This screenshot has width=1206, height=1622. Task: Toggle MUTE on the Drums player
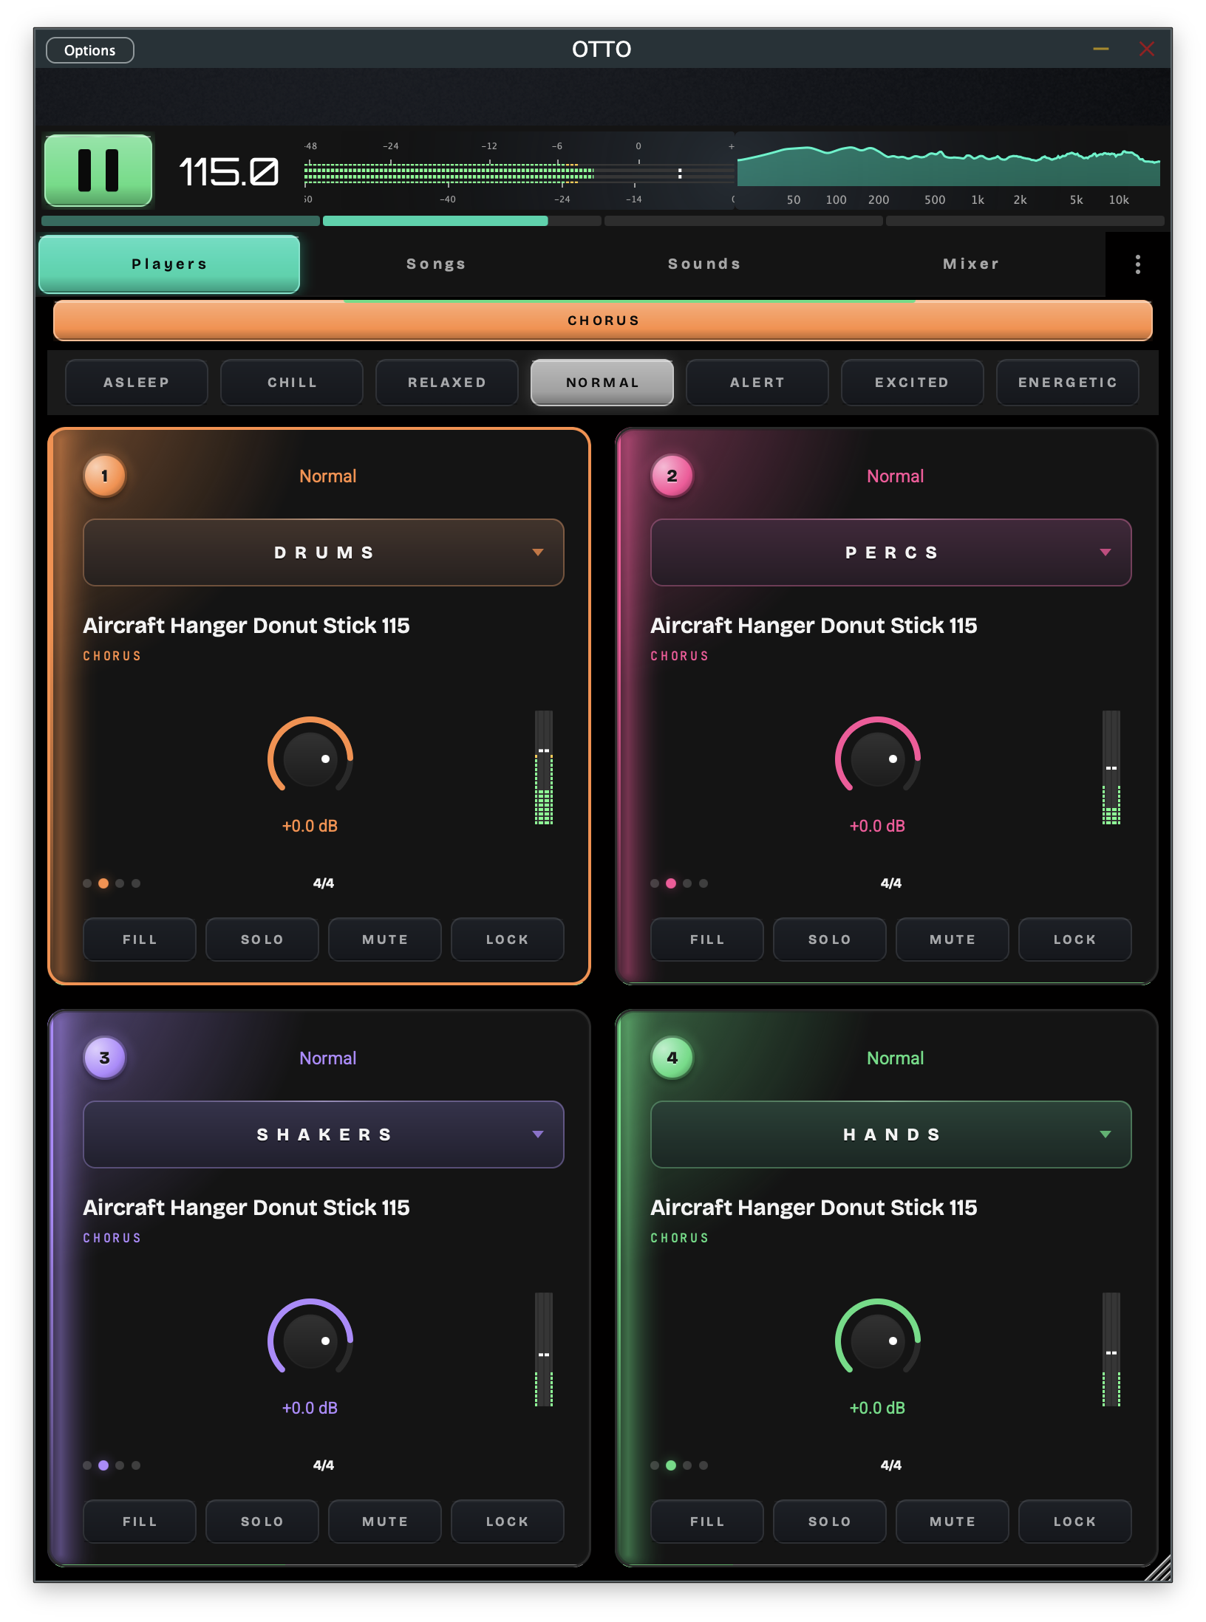pyautogui.click(x=384, y=940)
